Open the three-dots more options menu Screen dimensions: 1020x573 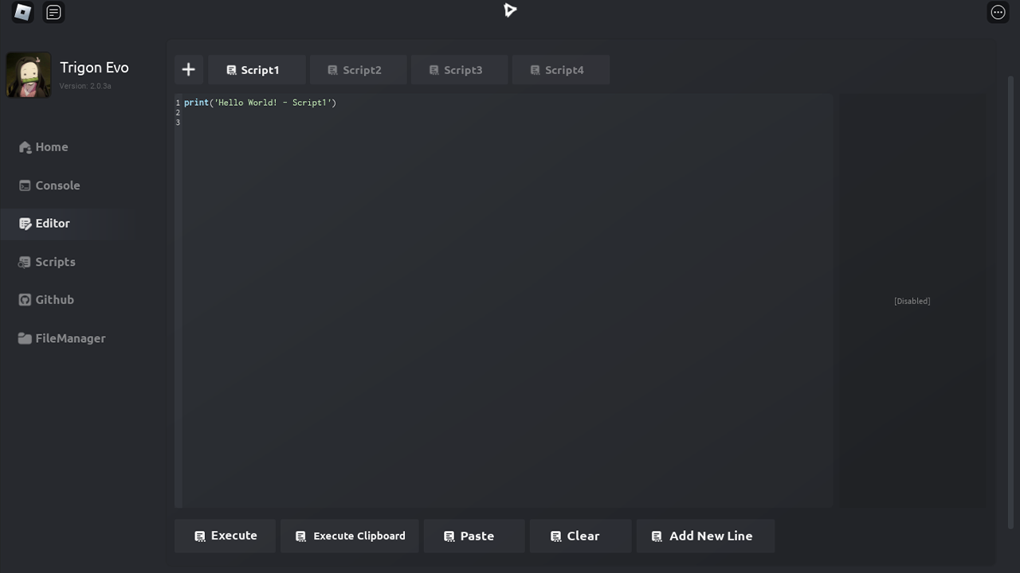998,12
